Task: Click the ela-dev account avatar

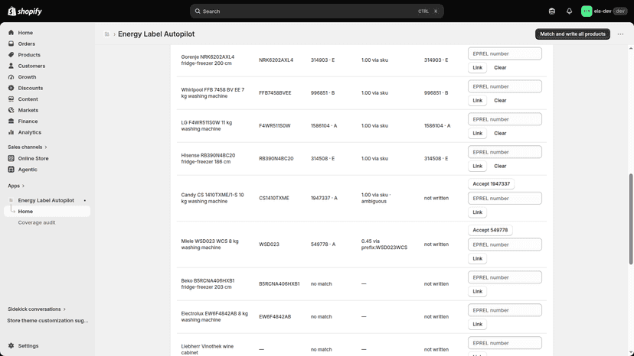Action: coord(587,11)
